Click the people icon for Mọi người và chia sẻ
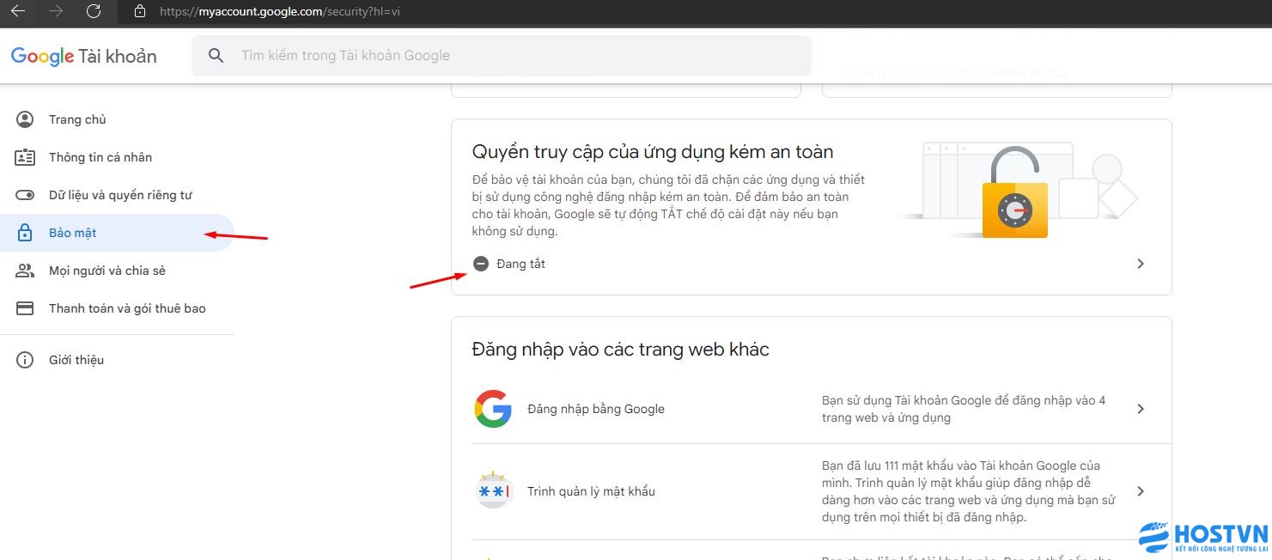The width and height of the screenshot is (1272, 560). point(25,271)
